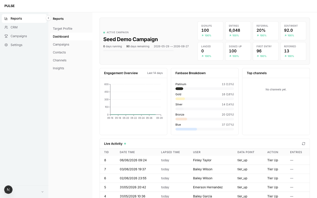This screenshot has height=198, width=317.
Task: Click the Settings gear icon
Action: (x=6, y=45)
